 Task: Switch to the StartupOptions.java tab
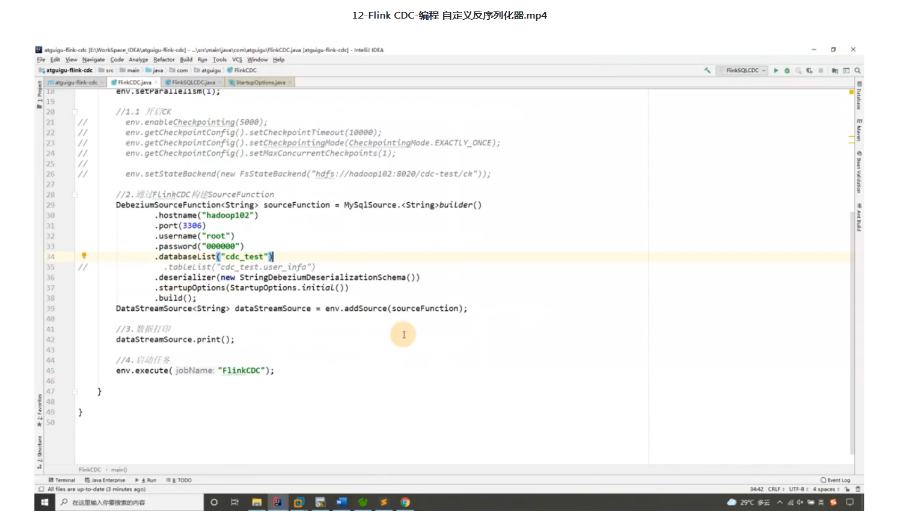coord(260,82)
